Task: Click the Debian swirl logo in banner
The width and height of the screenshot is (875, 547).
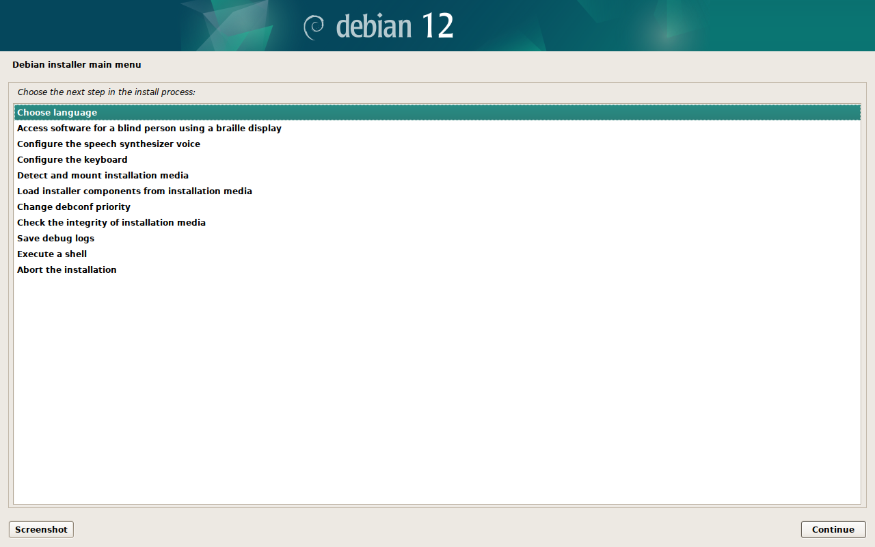Action: [x=314, y=27]
